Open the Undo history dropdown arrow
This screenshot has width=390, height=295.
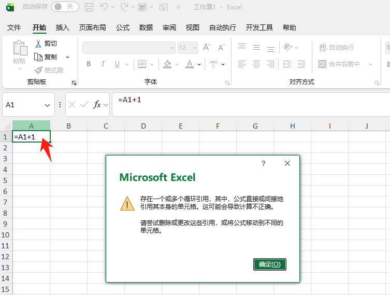113,7
